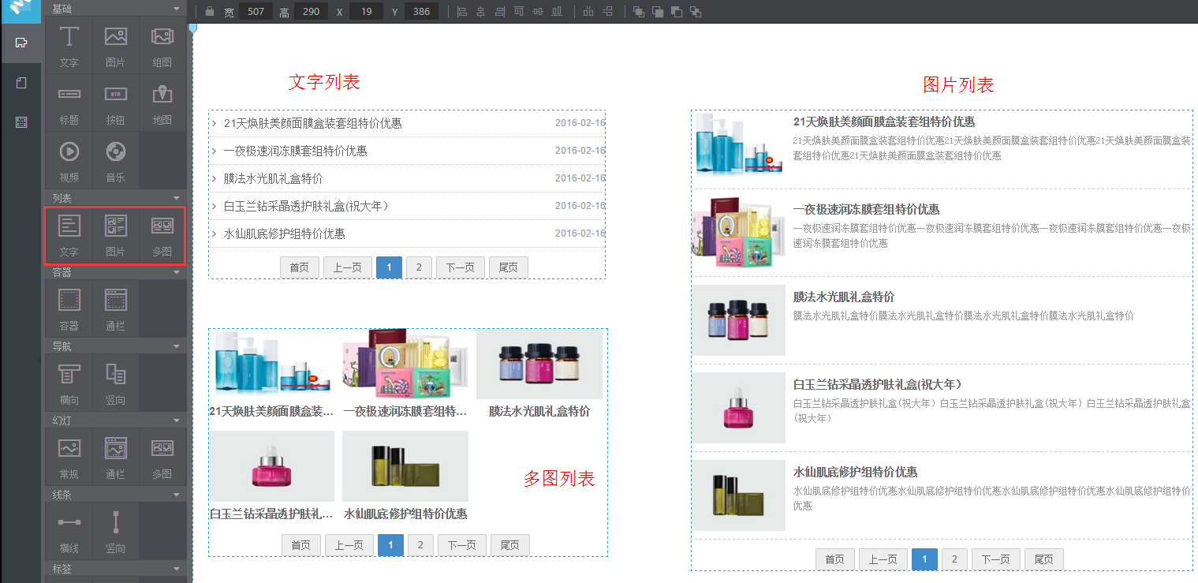Select the 多图 list component under 列表
This screenshot has width=1198, height=583.
tap(162, 234)
